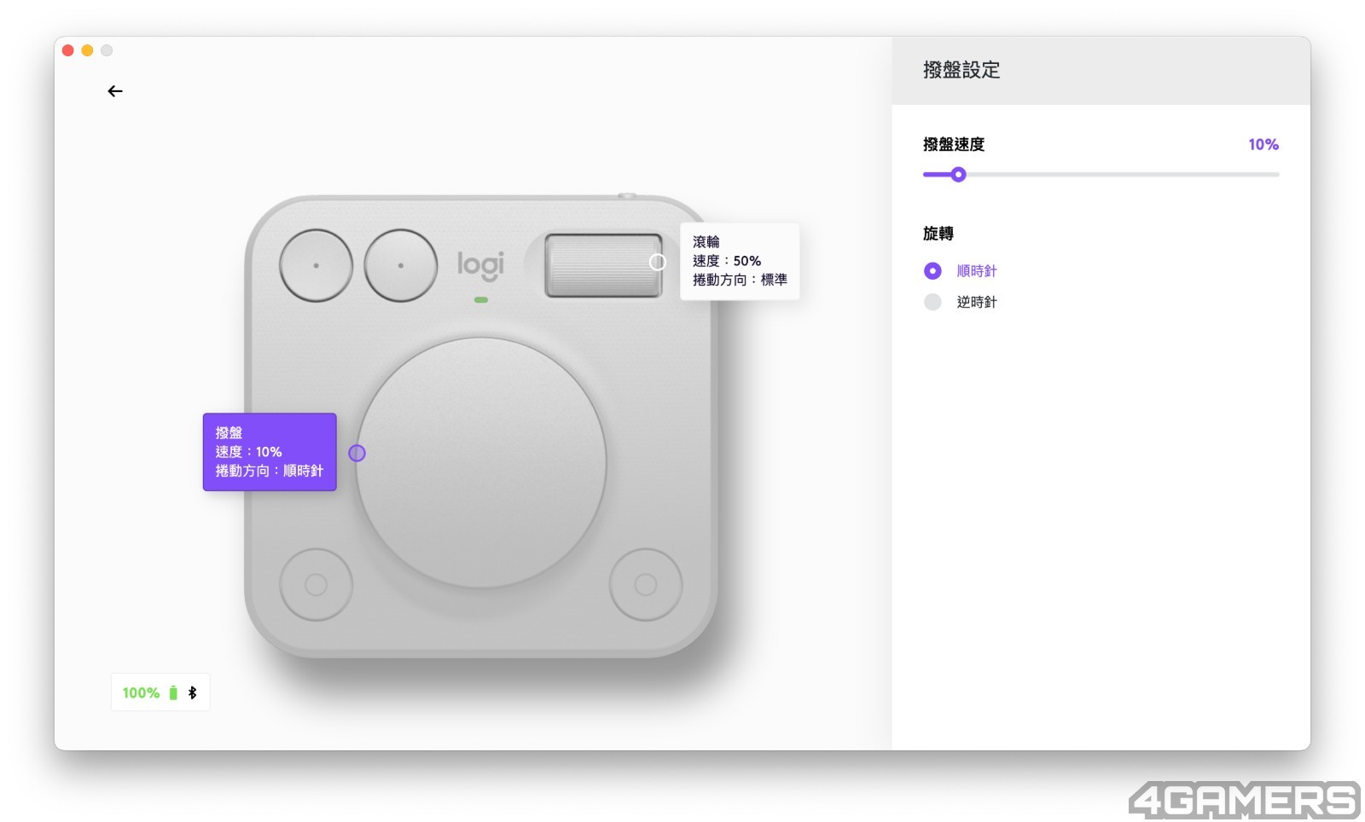
Task: Click the purple dial hotspot marker
Action: coord(357,453)
